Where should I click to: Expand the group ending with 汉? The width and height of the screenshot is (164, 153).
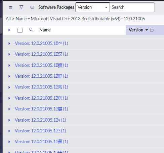[x=9, y=54]
